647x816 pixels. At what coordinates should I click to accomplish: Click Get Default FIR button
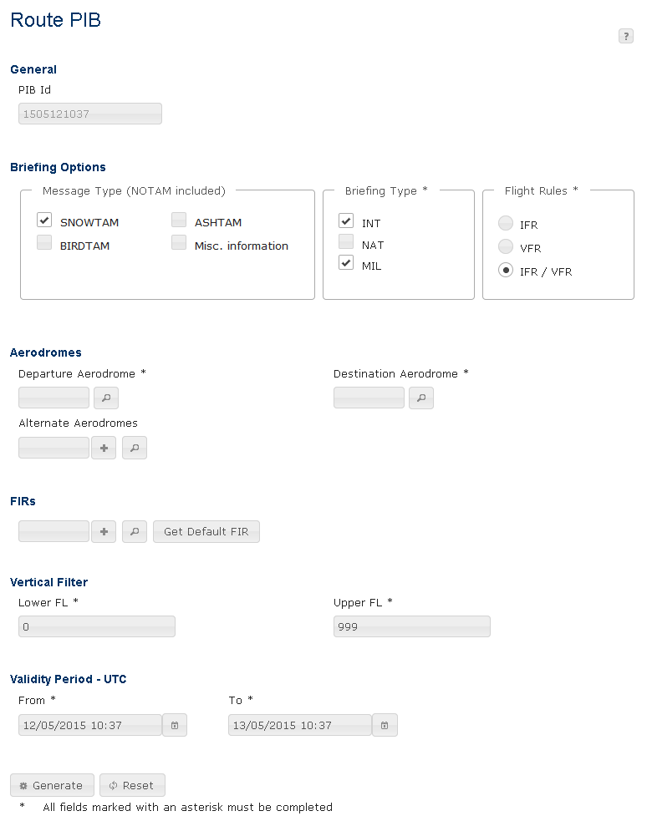click(x=206, y=532)
